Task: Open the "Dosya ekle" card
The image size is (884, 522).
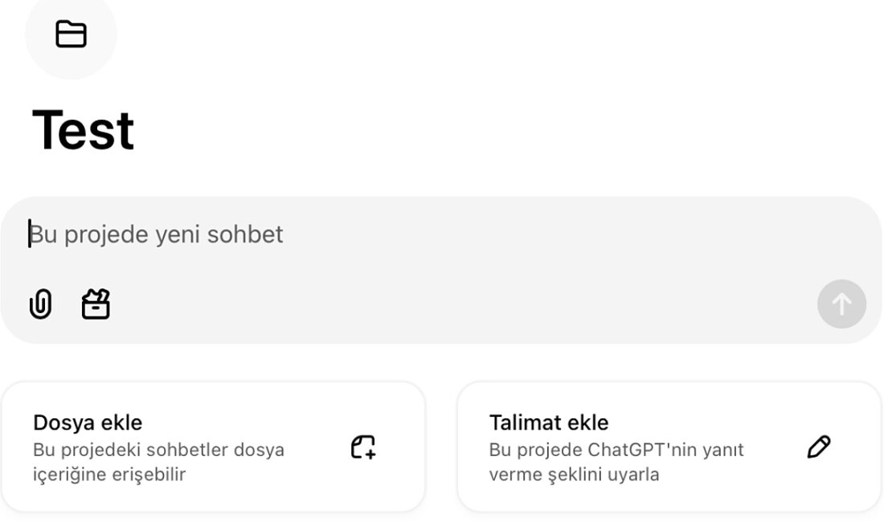Action: tap(213, 447)
